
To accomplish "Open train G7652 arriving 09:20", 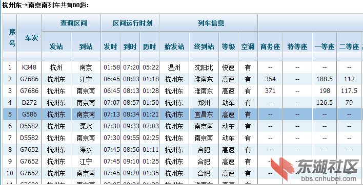I will point(29,173).
